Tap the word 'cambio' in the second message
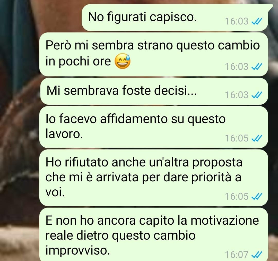Image resolution: width=278 pixels, height=261 pixels. [x=239, y=45]
